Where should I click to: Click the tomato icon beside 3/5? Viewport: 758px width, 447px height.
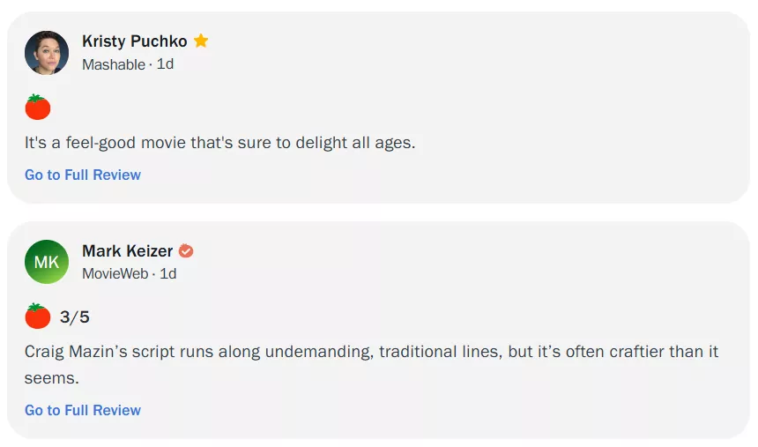pyautogui.click(x=38, y=316)
